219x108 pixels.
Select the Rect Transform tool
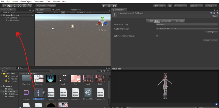coord(25,6)
